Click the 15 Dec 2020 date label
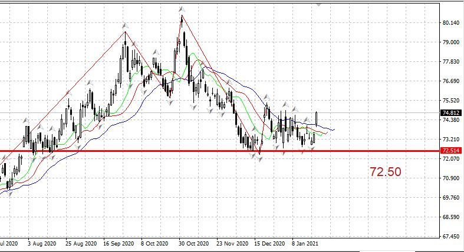The height and width of the screenshot is (252, 464). coord(269,244)
